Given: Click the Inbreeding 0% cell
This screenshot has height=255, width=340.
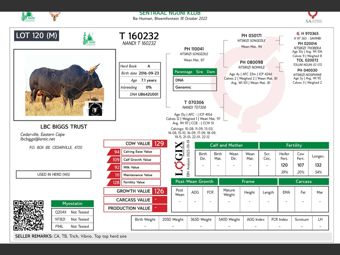Looking at the screenshot, I should tap(140, 87).
